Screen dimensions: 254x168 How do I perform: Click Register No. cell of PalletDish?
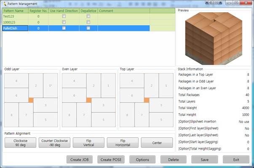(x=38, y=28)
